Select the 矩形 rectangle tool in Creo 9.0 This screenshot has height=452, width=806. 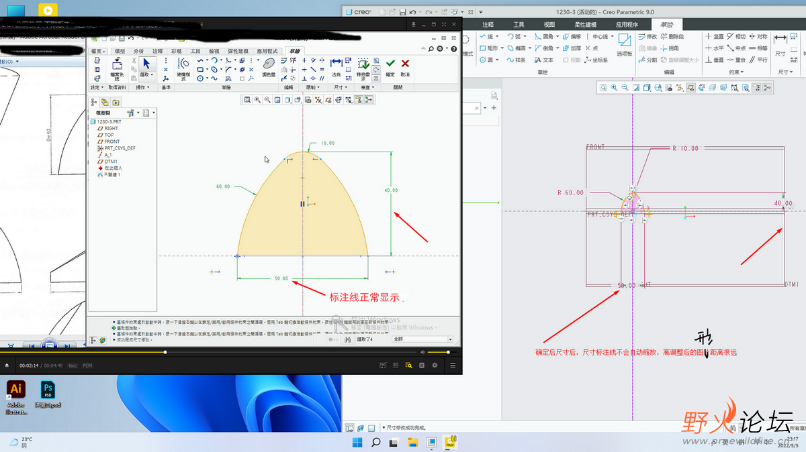[x=490, y=48]
